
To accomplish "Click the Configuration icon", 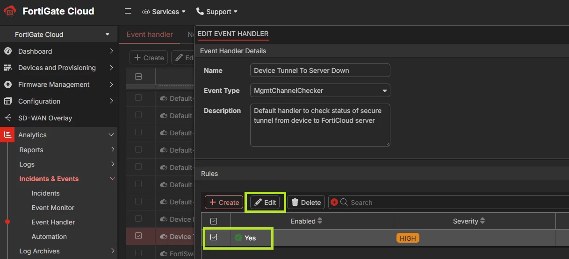I will pos(7,101).
